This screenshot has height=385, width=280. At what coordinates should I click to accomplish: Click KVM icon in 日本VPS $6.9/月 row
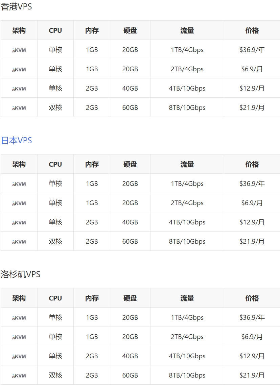[x=19, y=203]
